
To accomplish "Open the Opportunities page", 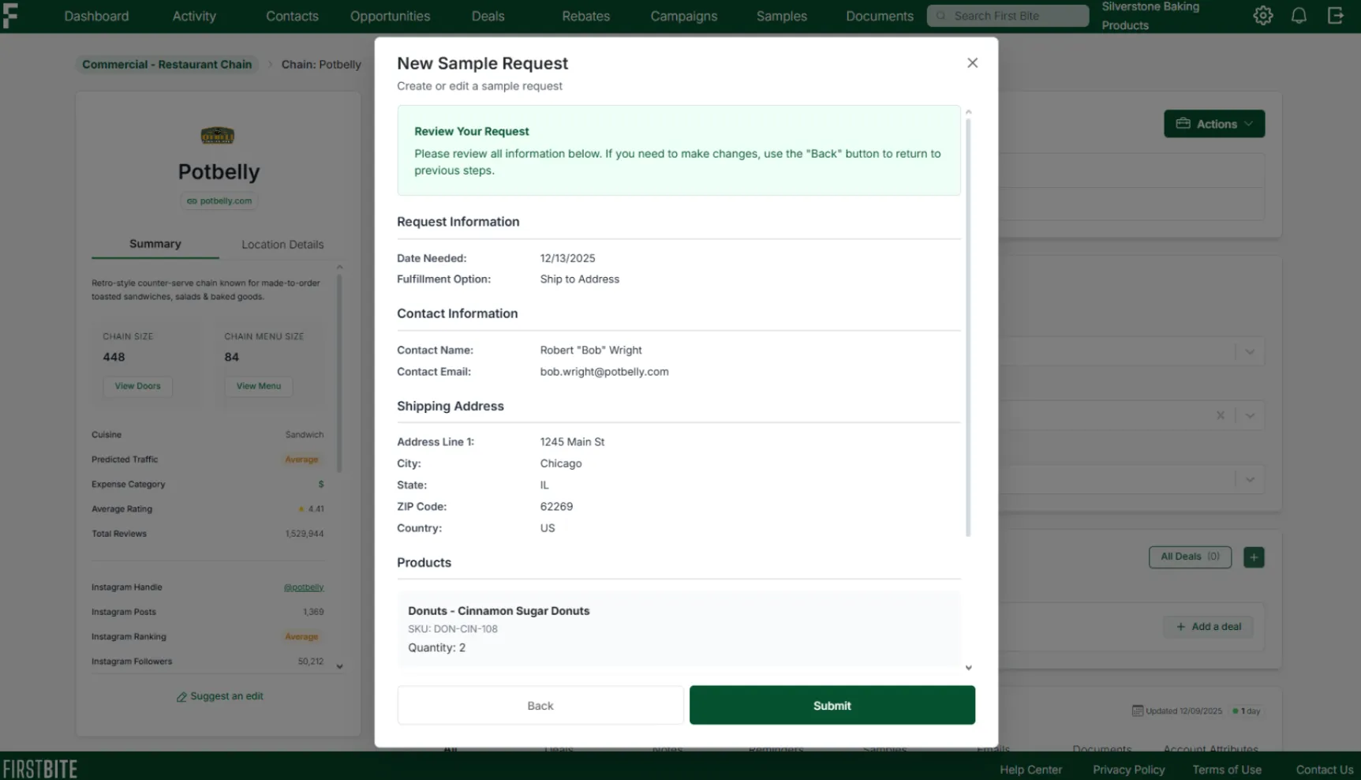I will pyautogui.click(x=390, y=16).
